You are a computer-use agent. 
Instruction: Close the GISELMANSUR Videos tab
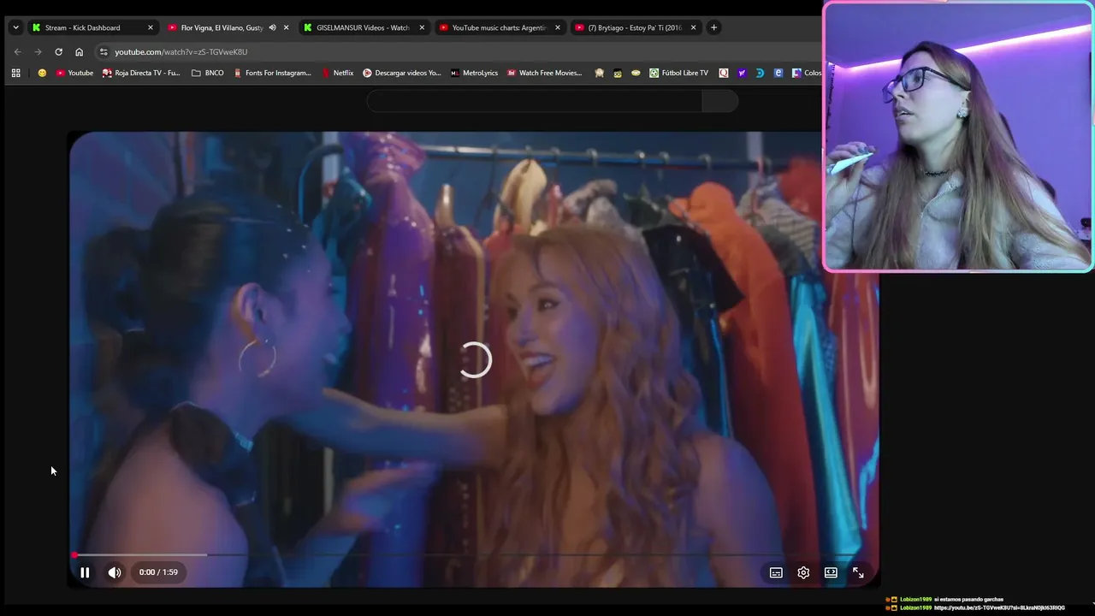click(x=422, y=27)
